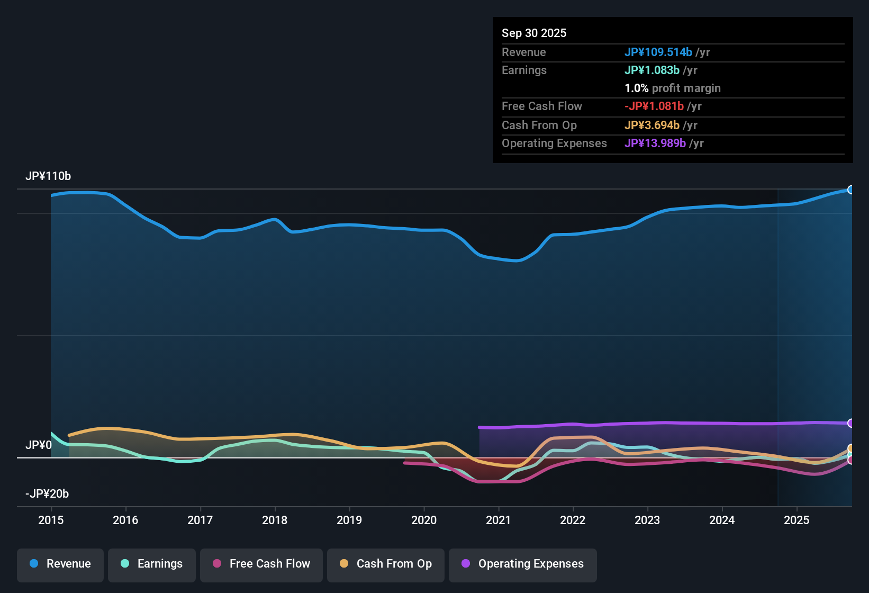
Task: Click the 2025 highlighted region on timeline
Action: click(x=815, y=344)
